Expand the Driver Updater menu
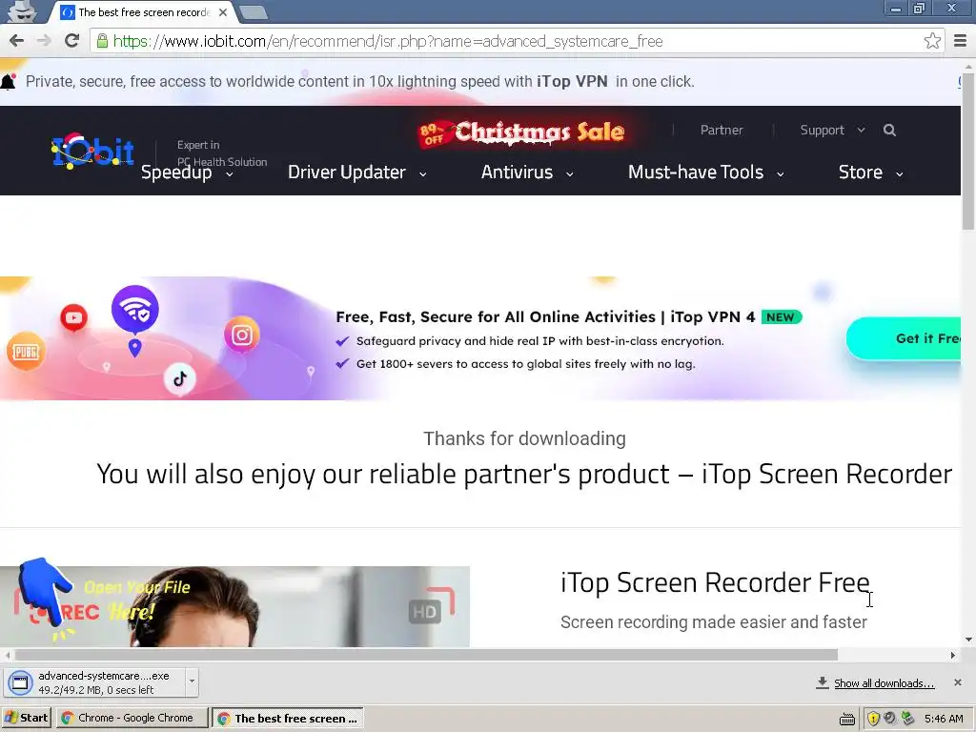The width and height of the screenshot is (976, 732). click(x=357, y=173)
